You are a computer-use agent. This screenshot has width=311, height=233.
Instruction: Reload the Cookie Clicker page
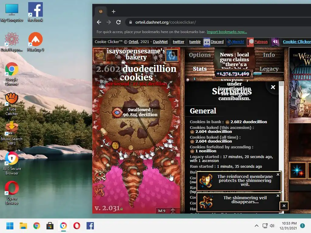tap(118, 22)
